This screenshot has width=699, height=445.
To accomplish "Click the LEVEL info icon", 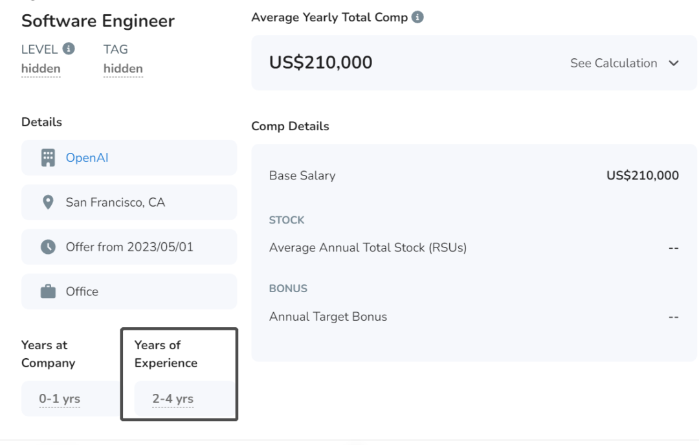I will [x=68, y=48].
